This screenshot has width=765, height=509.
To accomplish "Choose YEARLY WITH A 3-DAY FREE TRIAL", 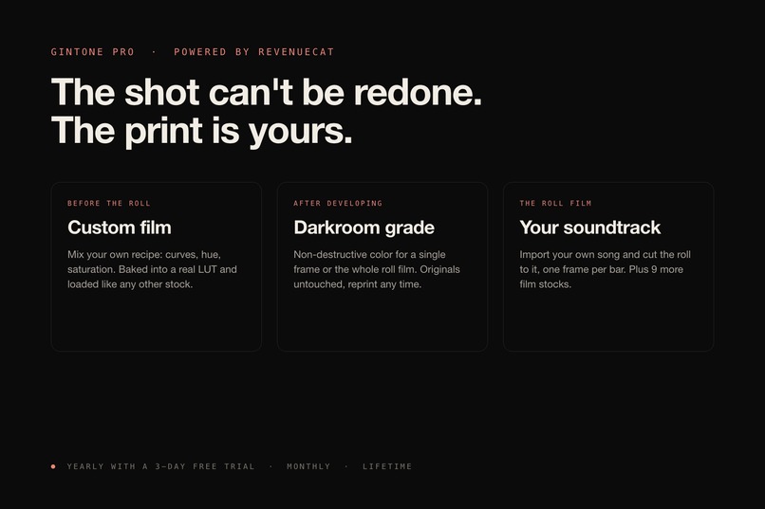I will [x=161, y=466].
